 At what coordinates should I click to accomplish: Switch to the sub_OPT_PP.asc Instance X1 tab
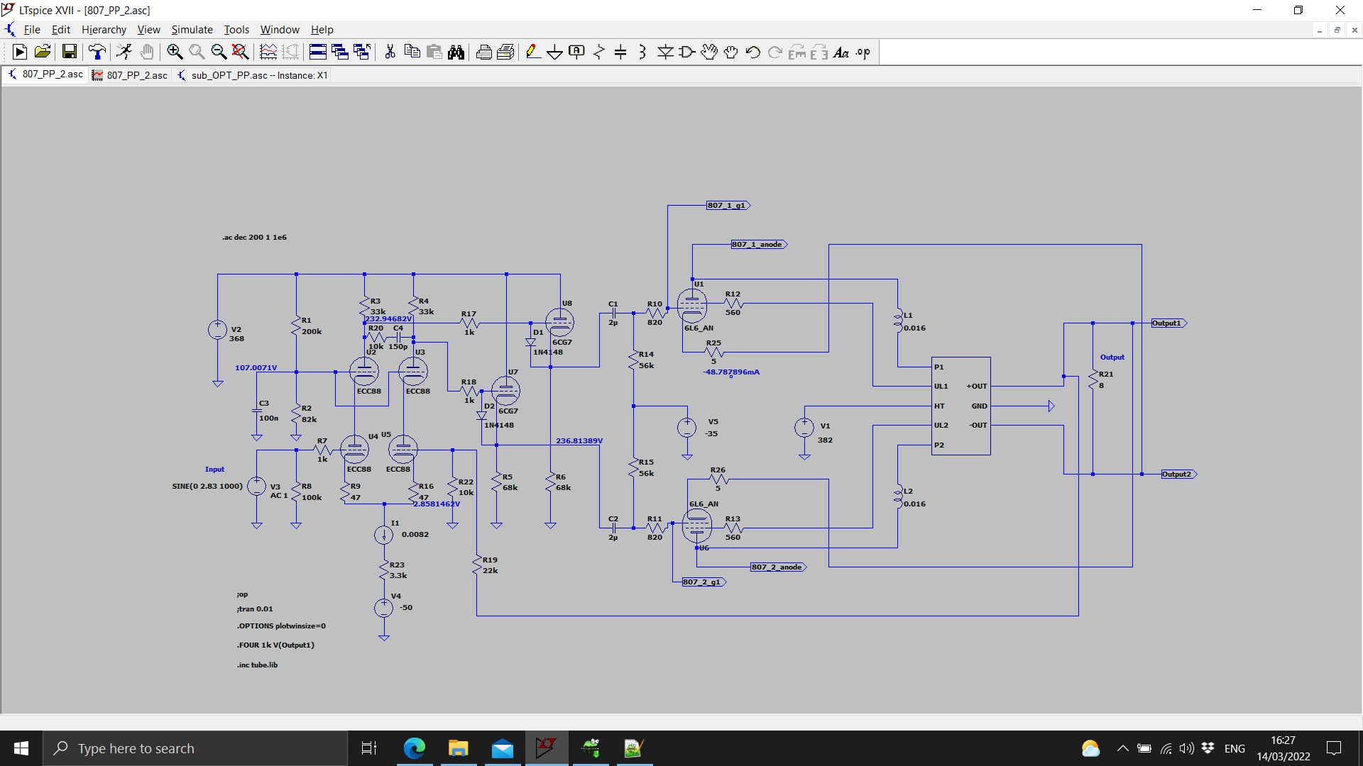pyautogui.click(x=252, y=75)
